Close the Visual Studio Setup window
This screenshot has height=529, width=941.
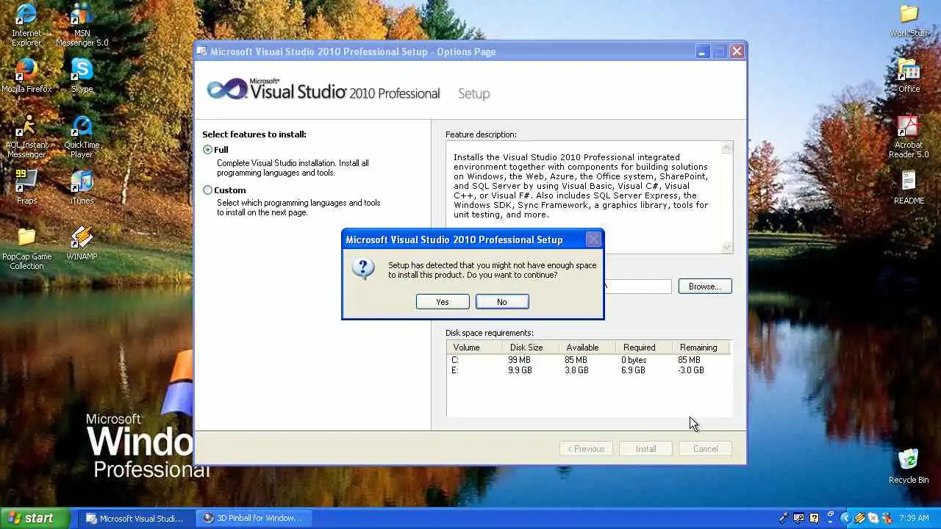point(737,51)
